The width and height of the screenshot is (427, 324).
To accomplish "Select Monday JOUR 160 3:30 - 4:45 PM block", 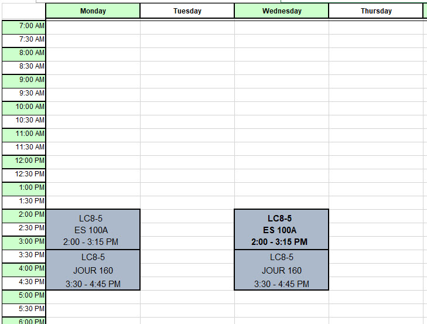I will (93, 270).
